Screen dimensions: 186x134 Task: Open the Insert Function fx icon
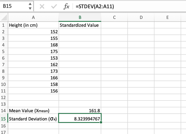coord(66,6)
